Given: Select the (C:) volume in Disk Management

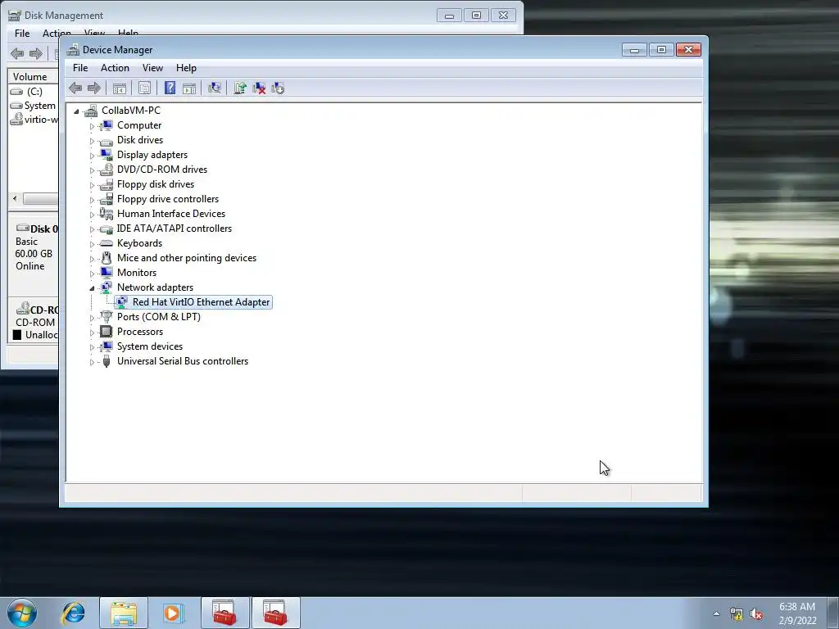Looking at the screenshot, I should (x=34, y=92).
